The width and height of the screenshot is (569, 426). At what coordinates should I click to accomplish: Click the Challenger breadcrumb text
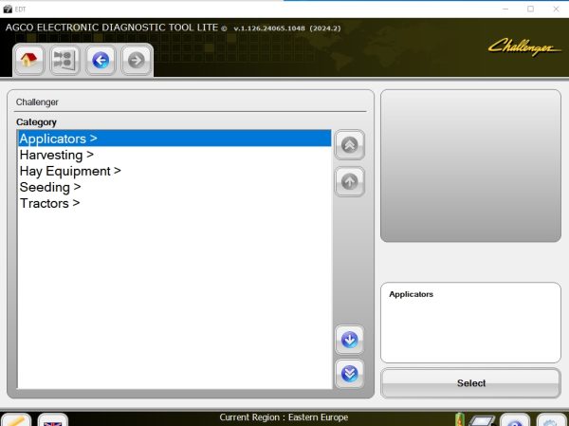click(37, 102)
